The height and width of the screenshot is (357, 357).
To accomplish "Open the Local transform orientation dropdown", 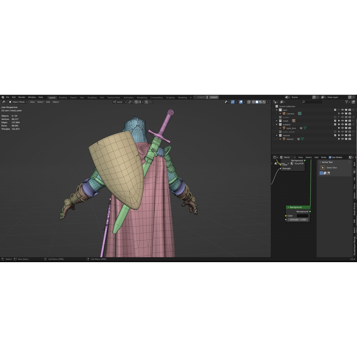I will click(120, 102).
